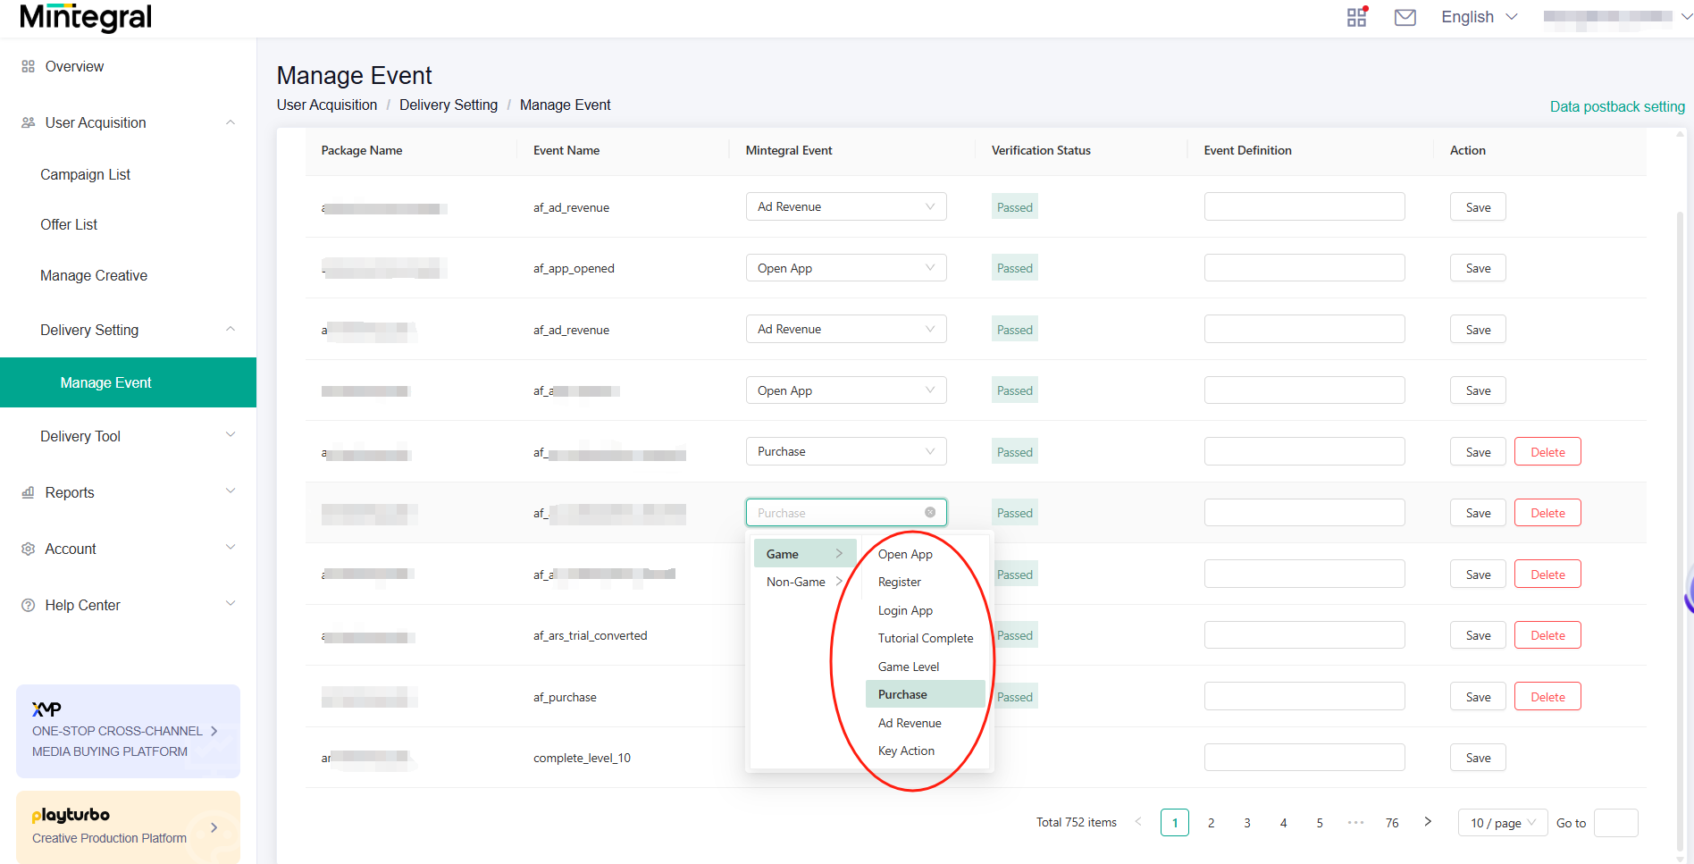Open the 10 / page size dropdown
Viewport: 1694px width, 864px height.
1502,823
